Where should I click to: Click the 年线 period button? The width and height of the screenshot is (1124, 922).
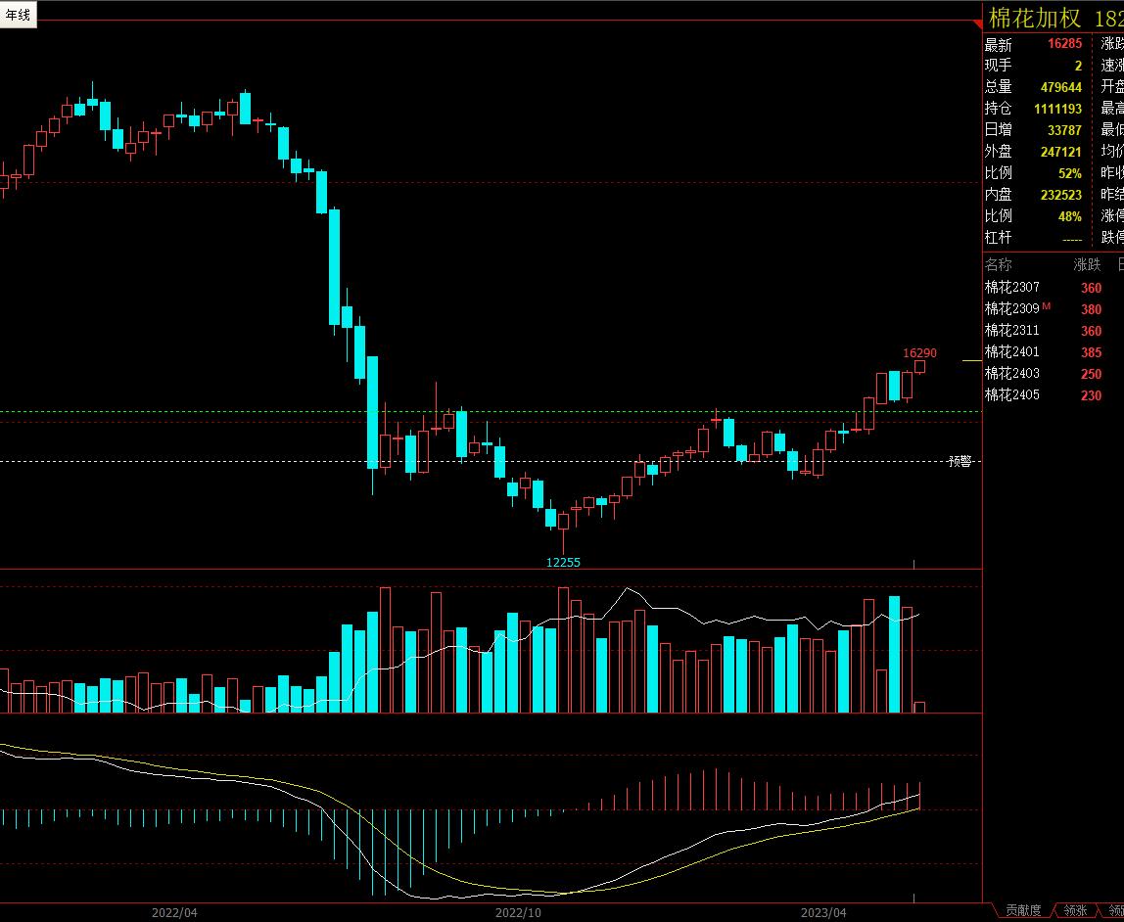(18, 15)
